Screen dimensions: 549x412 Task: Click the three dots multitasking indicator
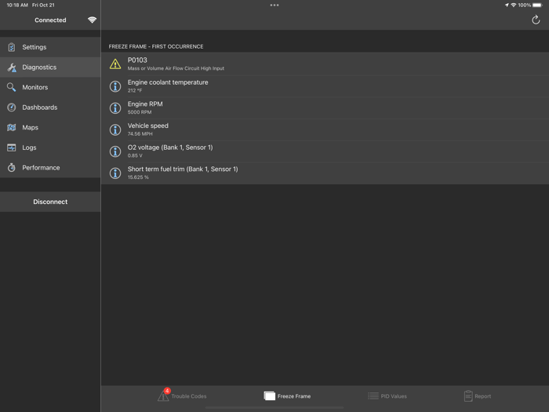click(x=274, y=5)
